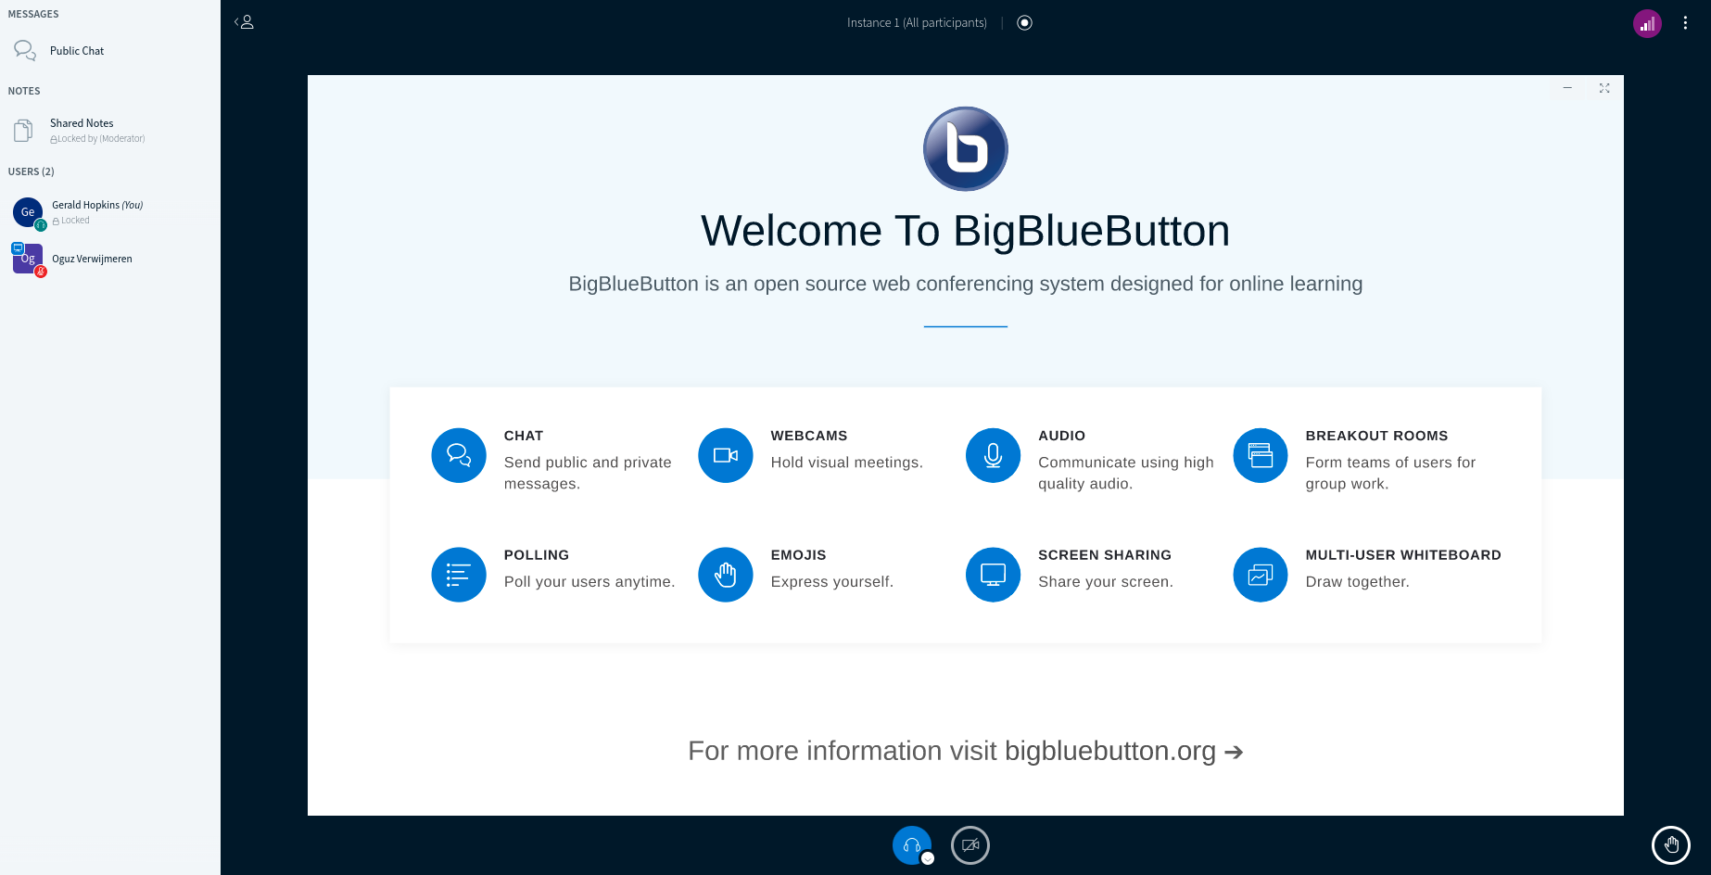This screenshot has width=1711, height=875.
Task: Expand audio device options chevron
Action: tap(928, 858)
